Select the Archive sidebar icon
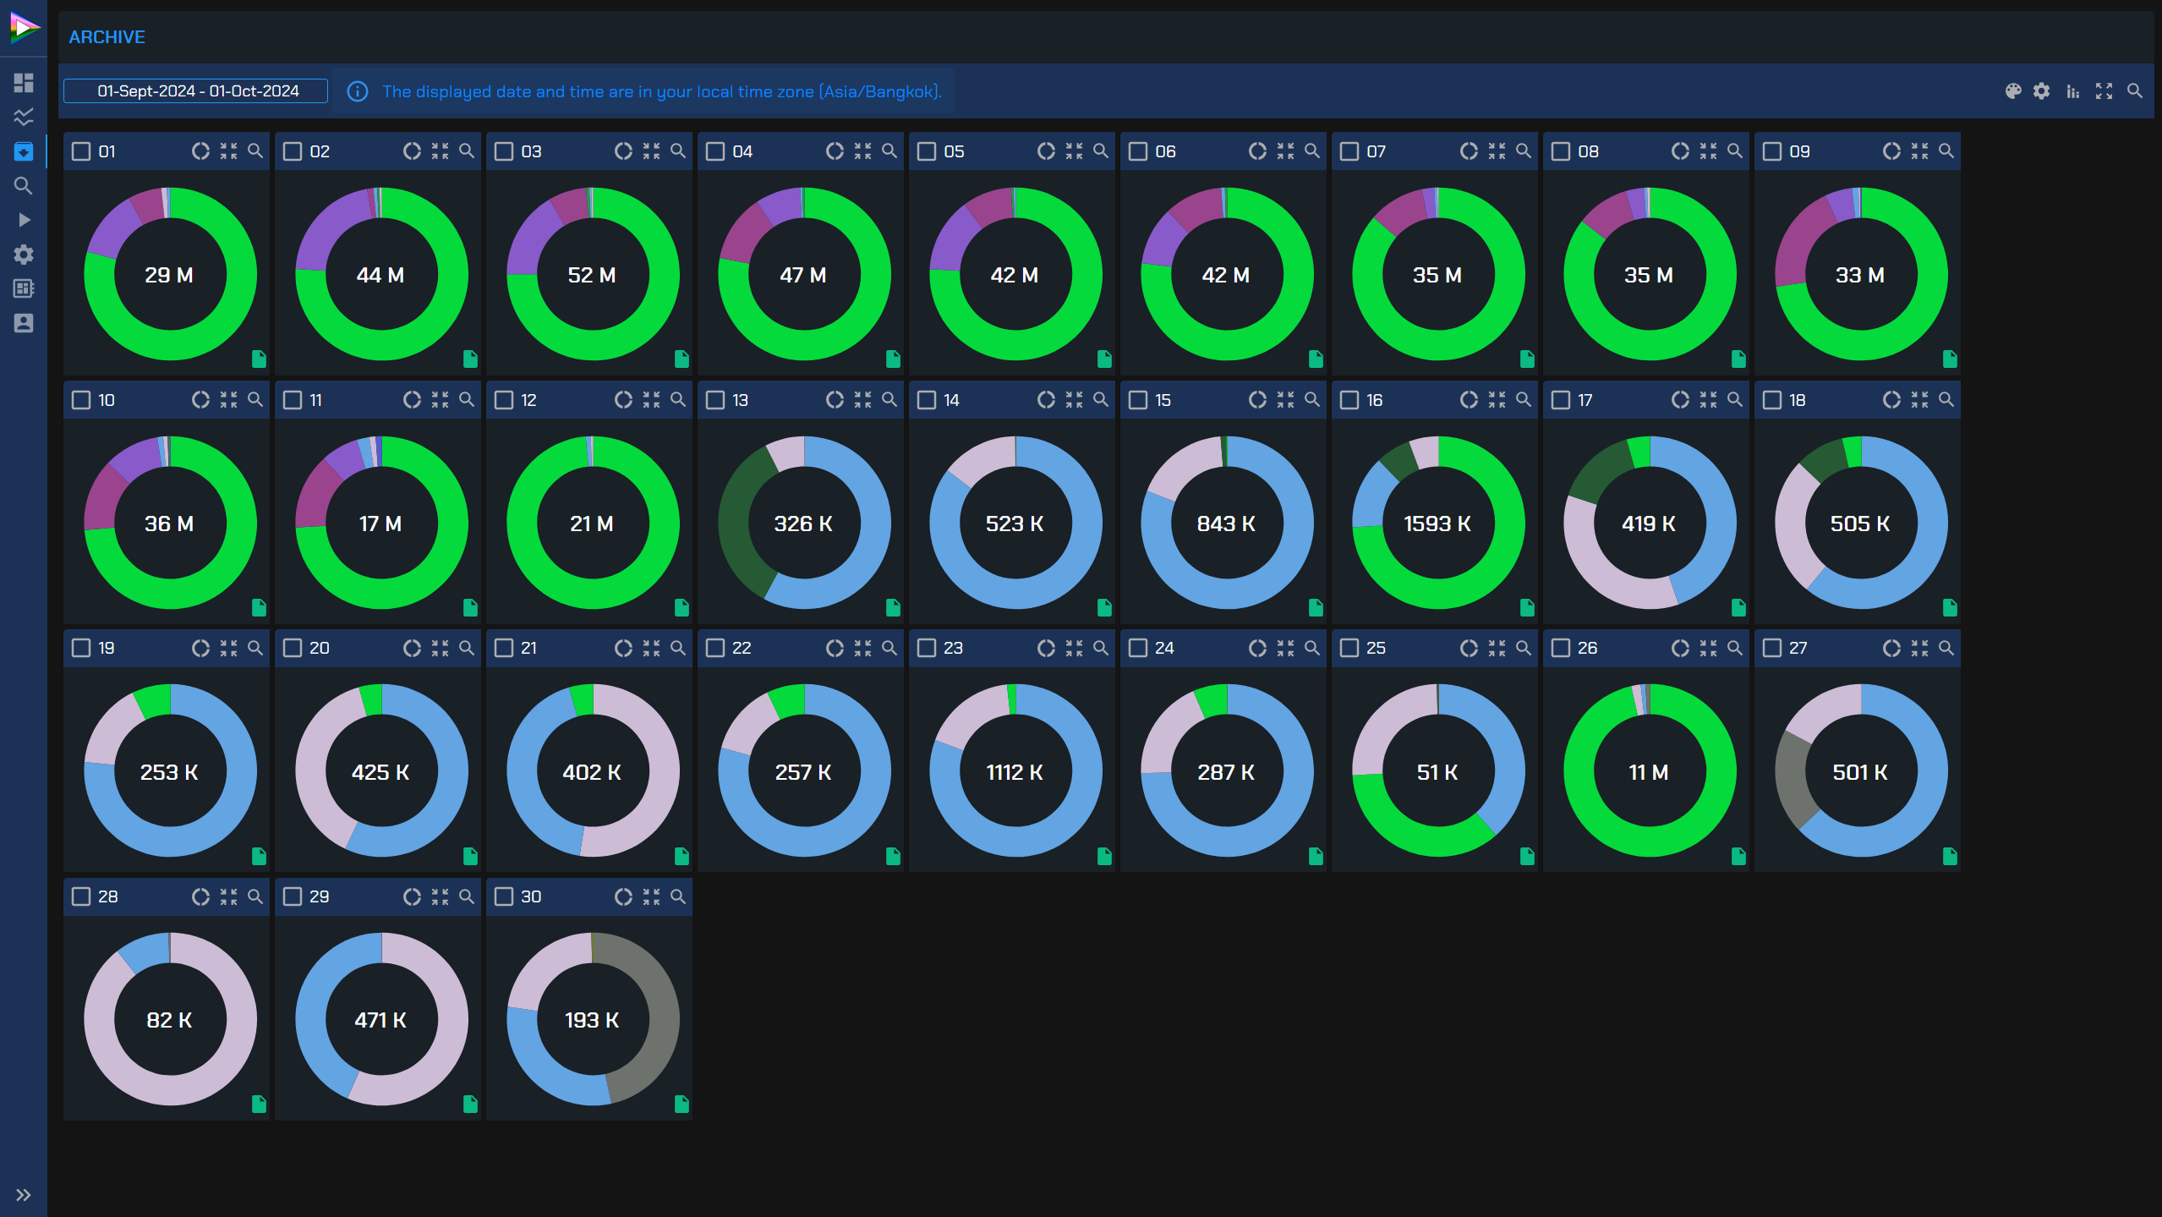 point(24,151)
